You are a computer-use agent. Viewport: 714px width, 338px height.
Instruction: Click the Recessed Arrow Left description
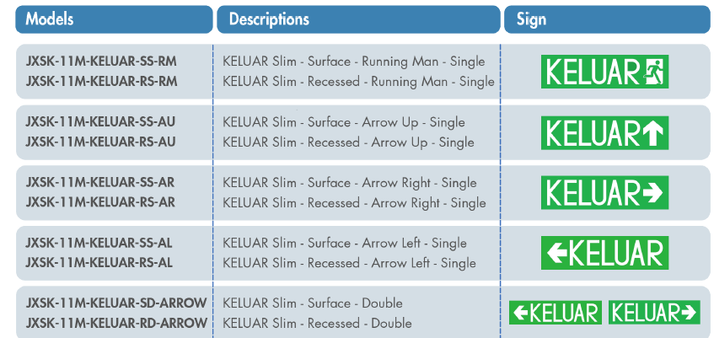pos(349,263)
